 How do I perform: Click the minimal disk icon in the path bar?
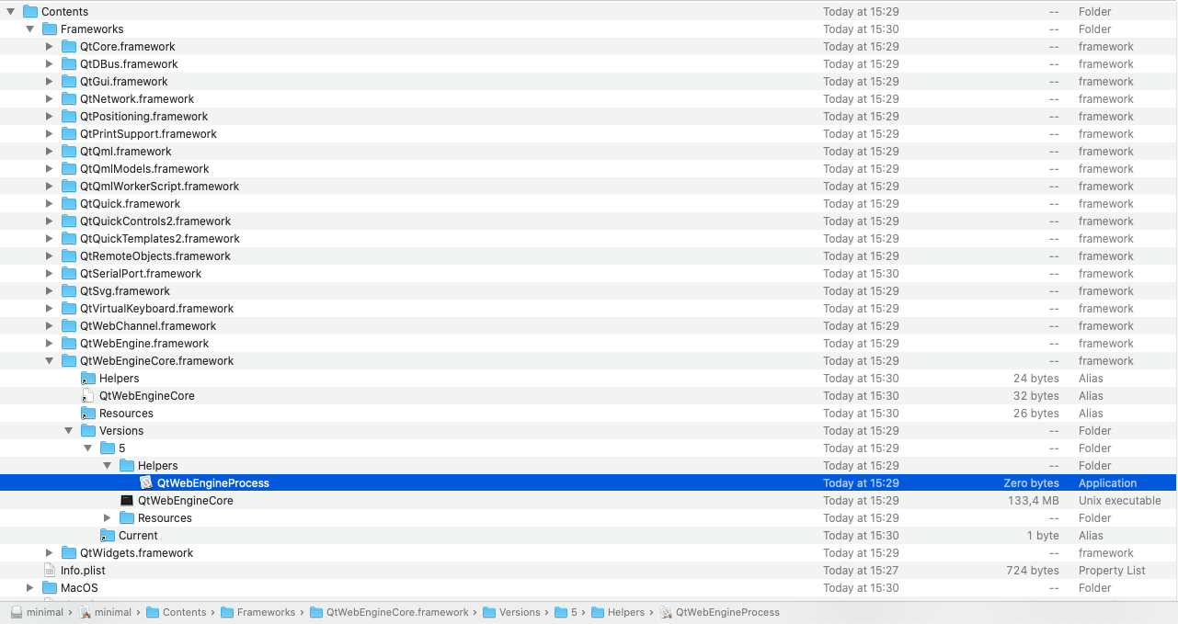pyautogui.click(x=17, y=612)
